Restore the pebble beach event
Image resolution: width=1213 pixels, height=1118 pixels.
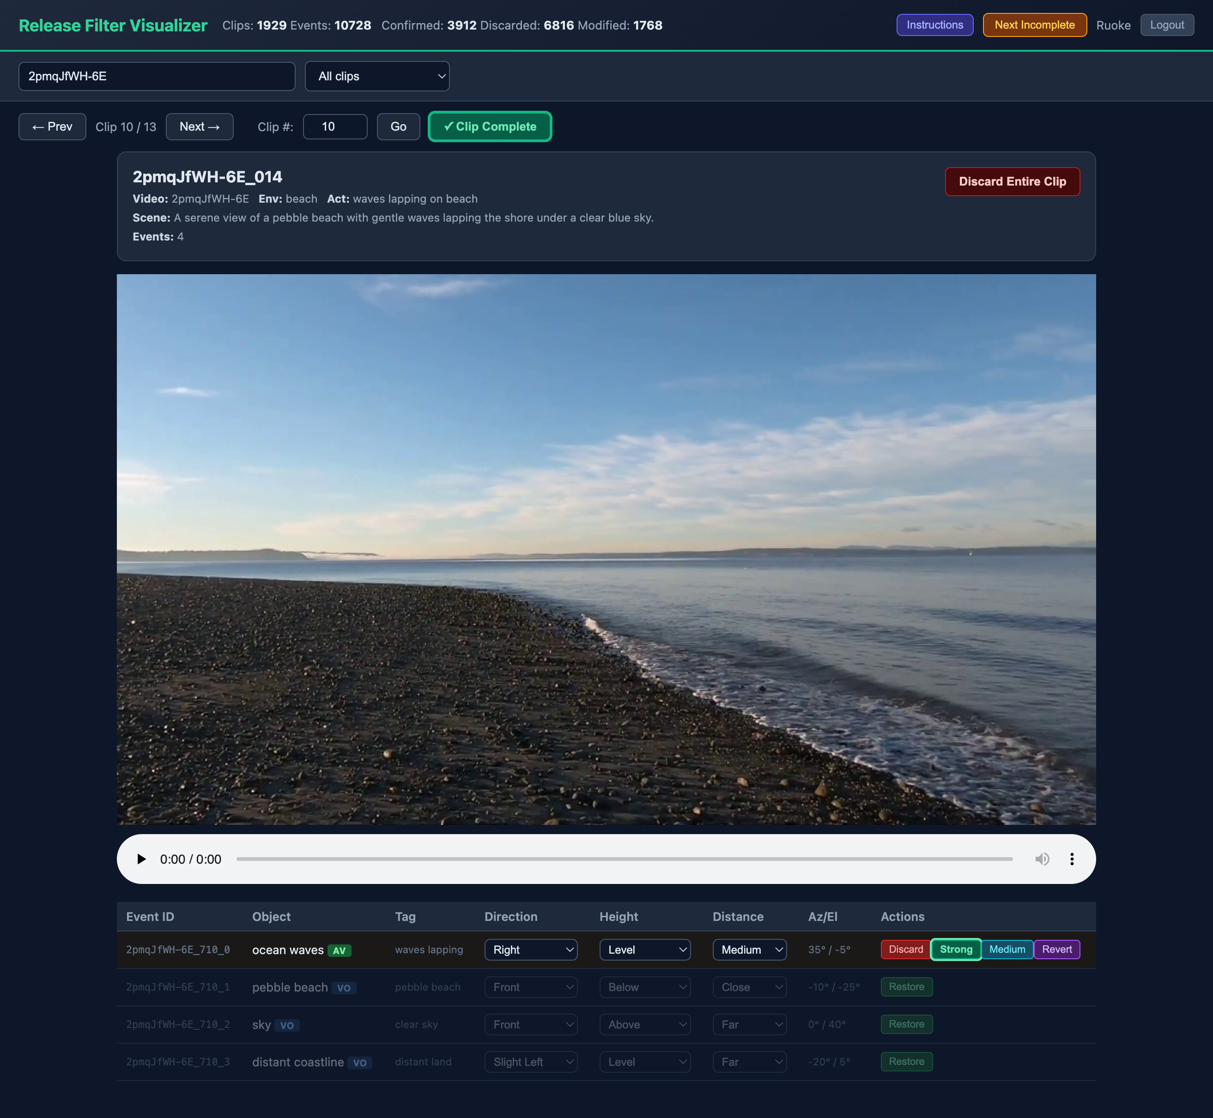pos(906,987)
